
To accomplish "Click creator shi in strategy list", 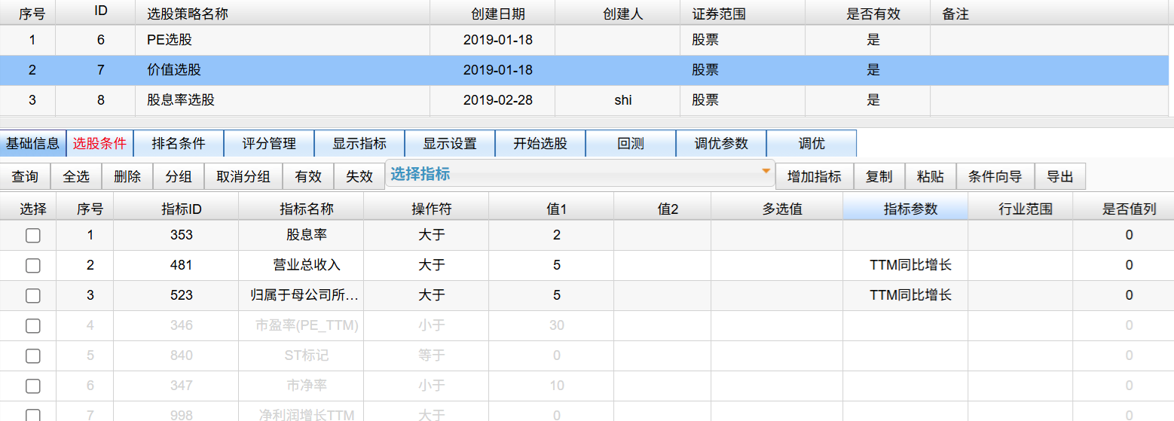I will [618, 100].
